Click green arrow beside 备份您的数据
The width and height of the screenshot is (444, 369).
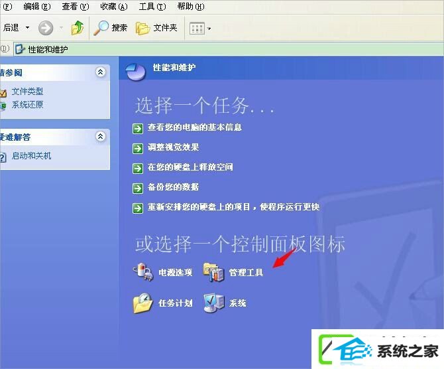tap(138, 188)
